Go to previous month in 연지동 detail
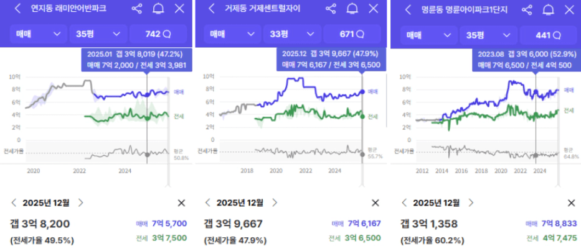581x249 pixels. (x=14, y=202)
